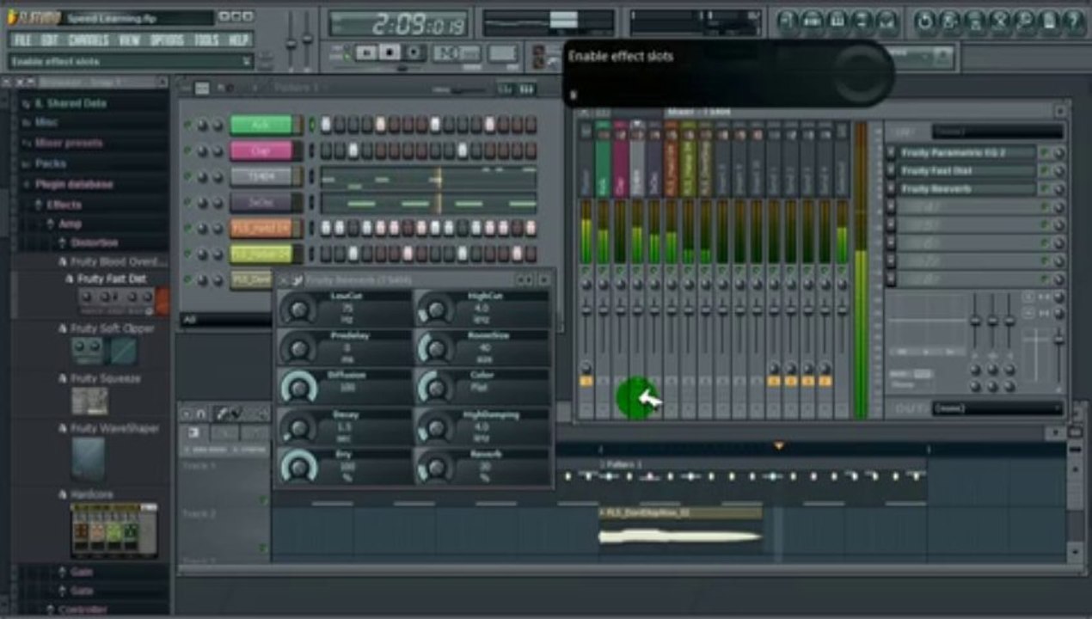The height and width of the screenshot is (619, 1092).
Task: Open the step sequencer keyboard editor icon
Action: (526, 88)
